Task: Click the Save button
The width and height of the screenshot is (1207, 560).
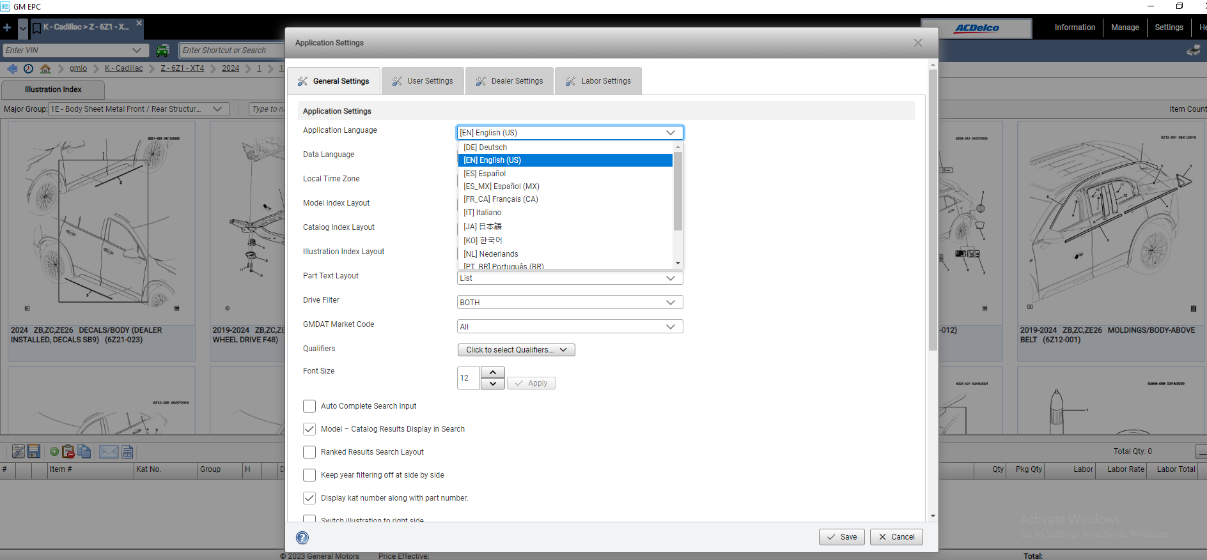Action: click(x=842, y=537)
